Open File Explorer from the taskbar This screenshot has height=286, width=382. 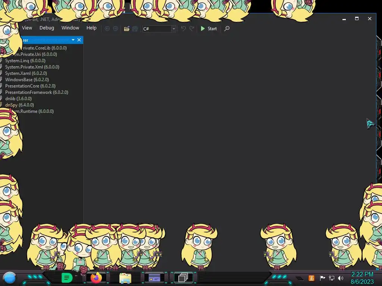tap(125, 278)
